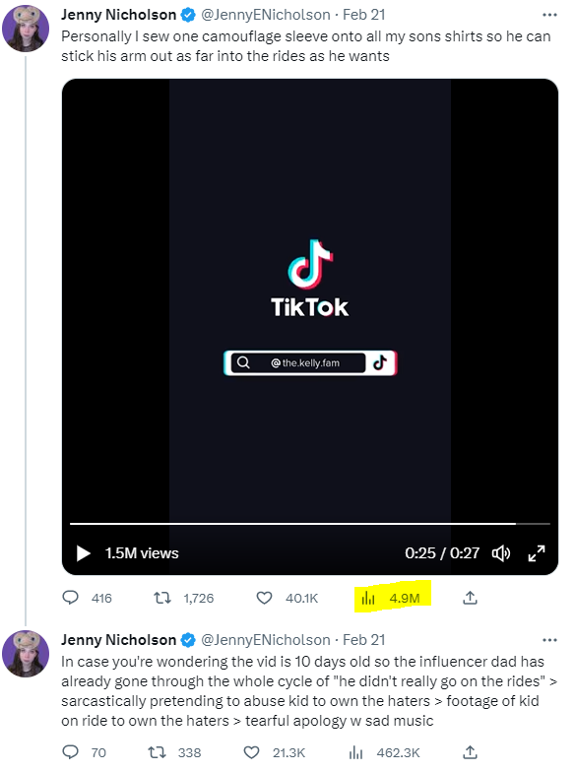Screen dimensions: 575x772
Task: Open @JennyENicholson handle on first tweet
Action: [x=266, y=15]
